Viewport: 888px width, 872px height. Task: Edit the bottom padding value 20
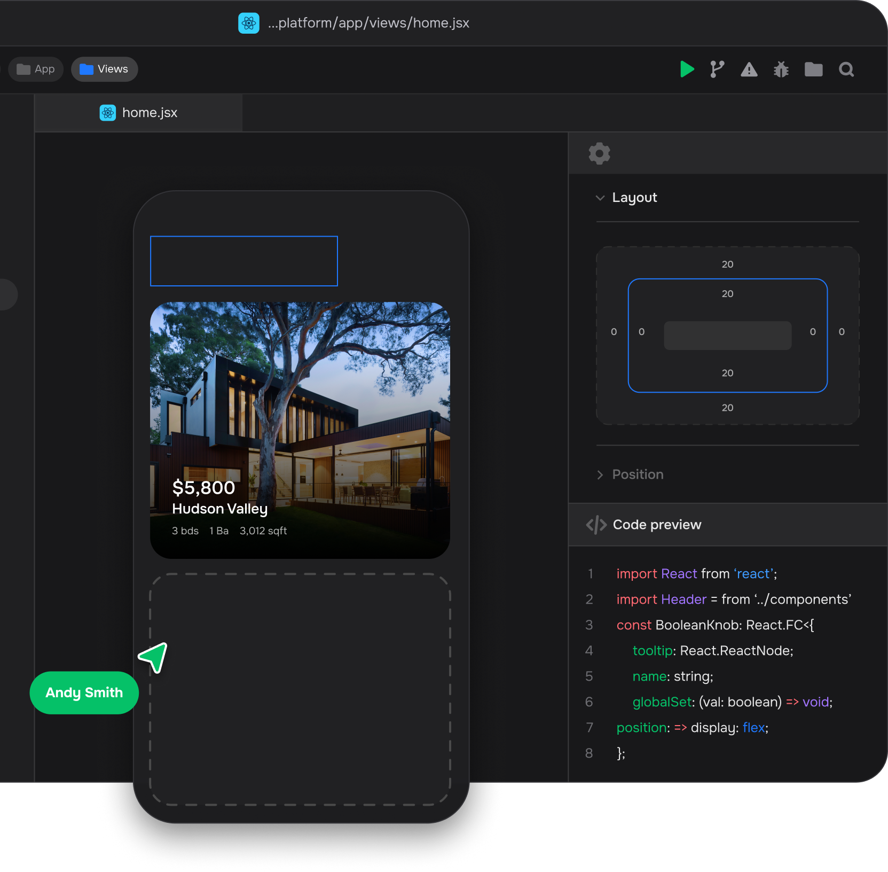tap(727, 373)
